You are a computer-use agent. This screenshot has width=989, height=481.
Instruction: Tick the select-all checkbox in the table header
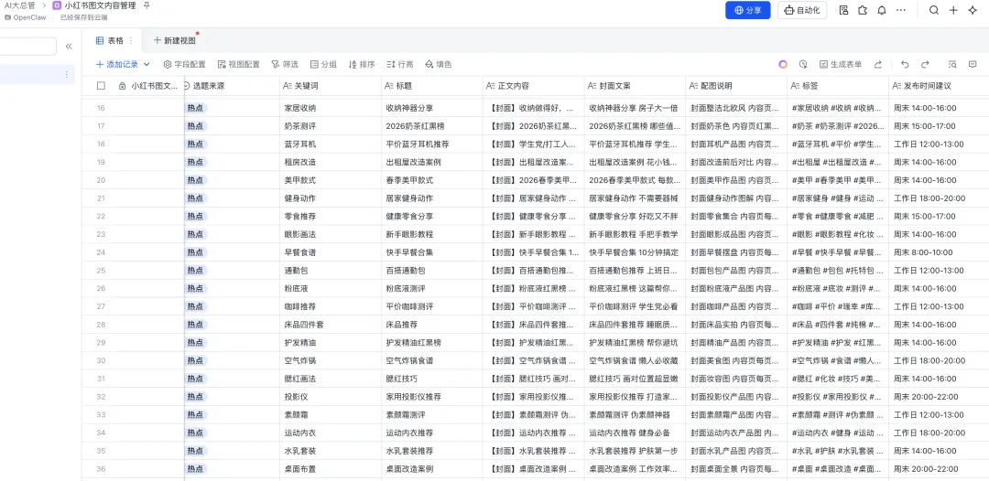(101, 86)
